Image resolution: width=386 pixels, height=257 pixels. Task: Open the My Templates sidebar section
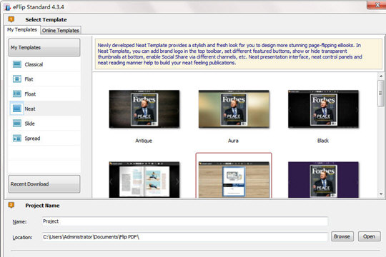44,47
